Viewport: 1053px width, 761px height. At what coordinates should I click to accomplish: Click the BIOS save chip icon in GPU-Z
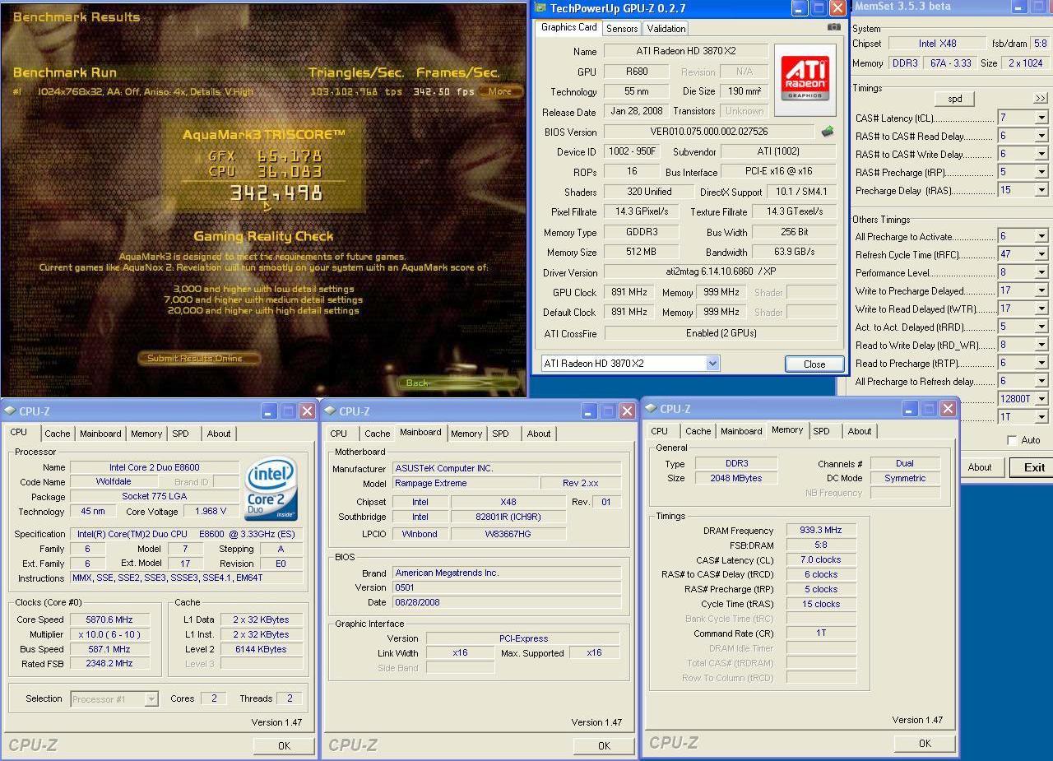click(827, 132)
